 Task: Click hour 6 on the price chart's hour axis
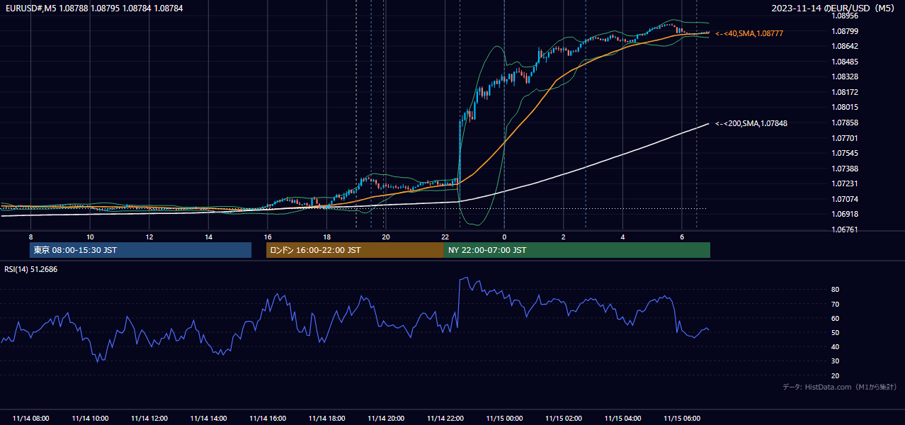[682, 237]
